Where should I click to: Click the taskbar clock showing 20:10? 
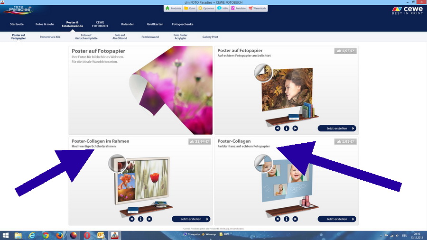[417, 236]
